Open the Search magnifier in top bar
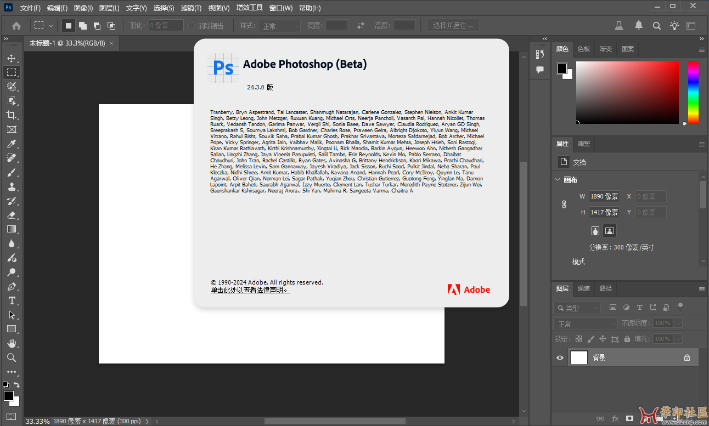The height and width of the screenshot is (426, 709). coord(656,25)
